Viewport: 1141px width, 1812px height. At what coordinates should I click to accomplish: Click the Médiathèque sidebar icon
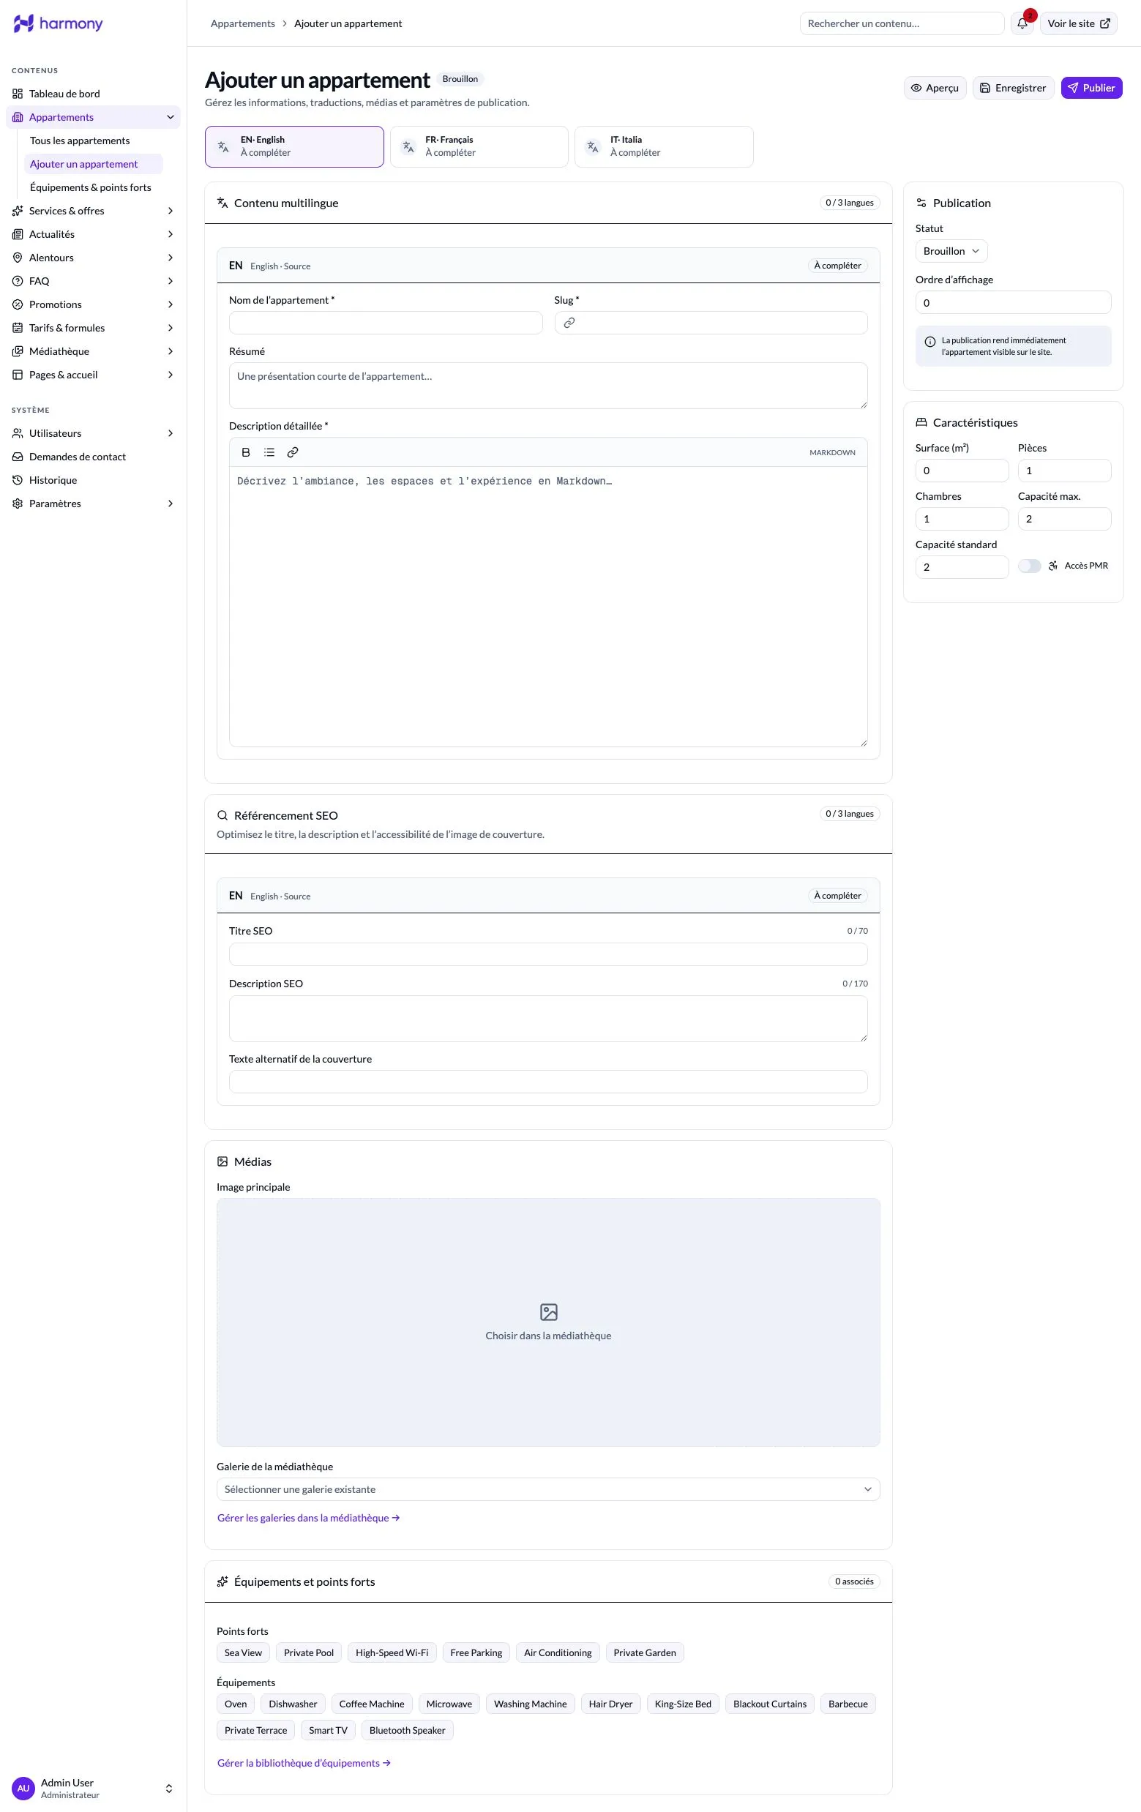click(x=18, y=351)
